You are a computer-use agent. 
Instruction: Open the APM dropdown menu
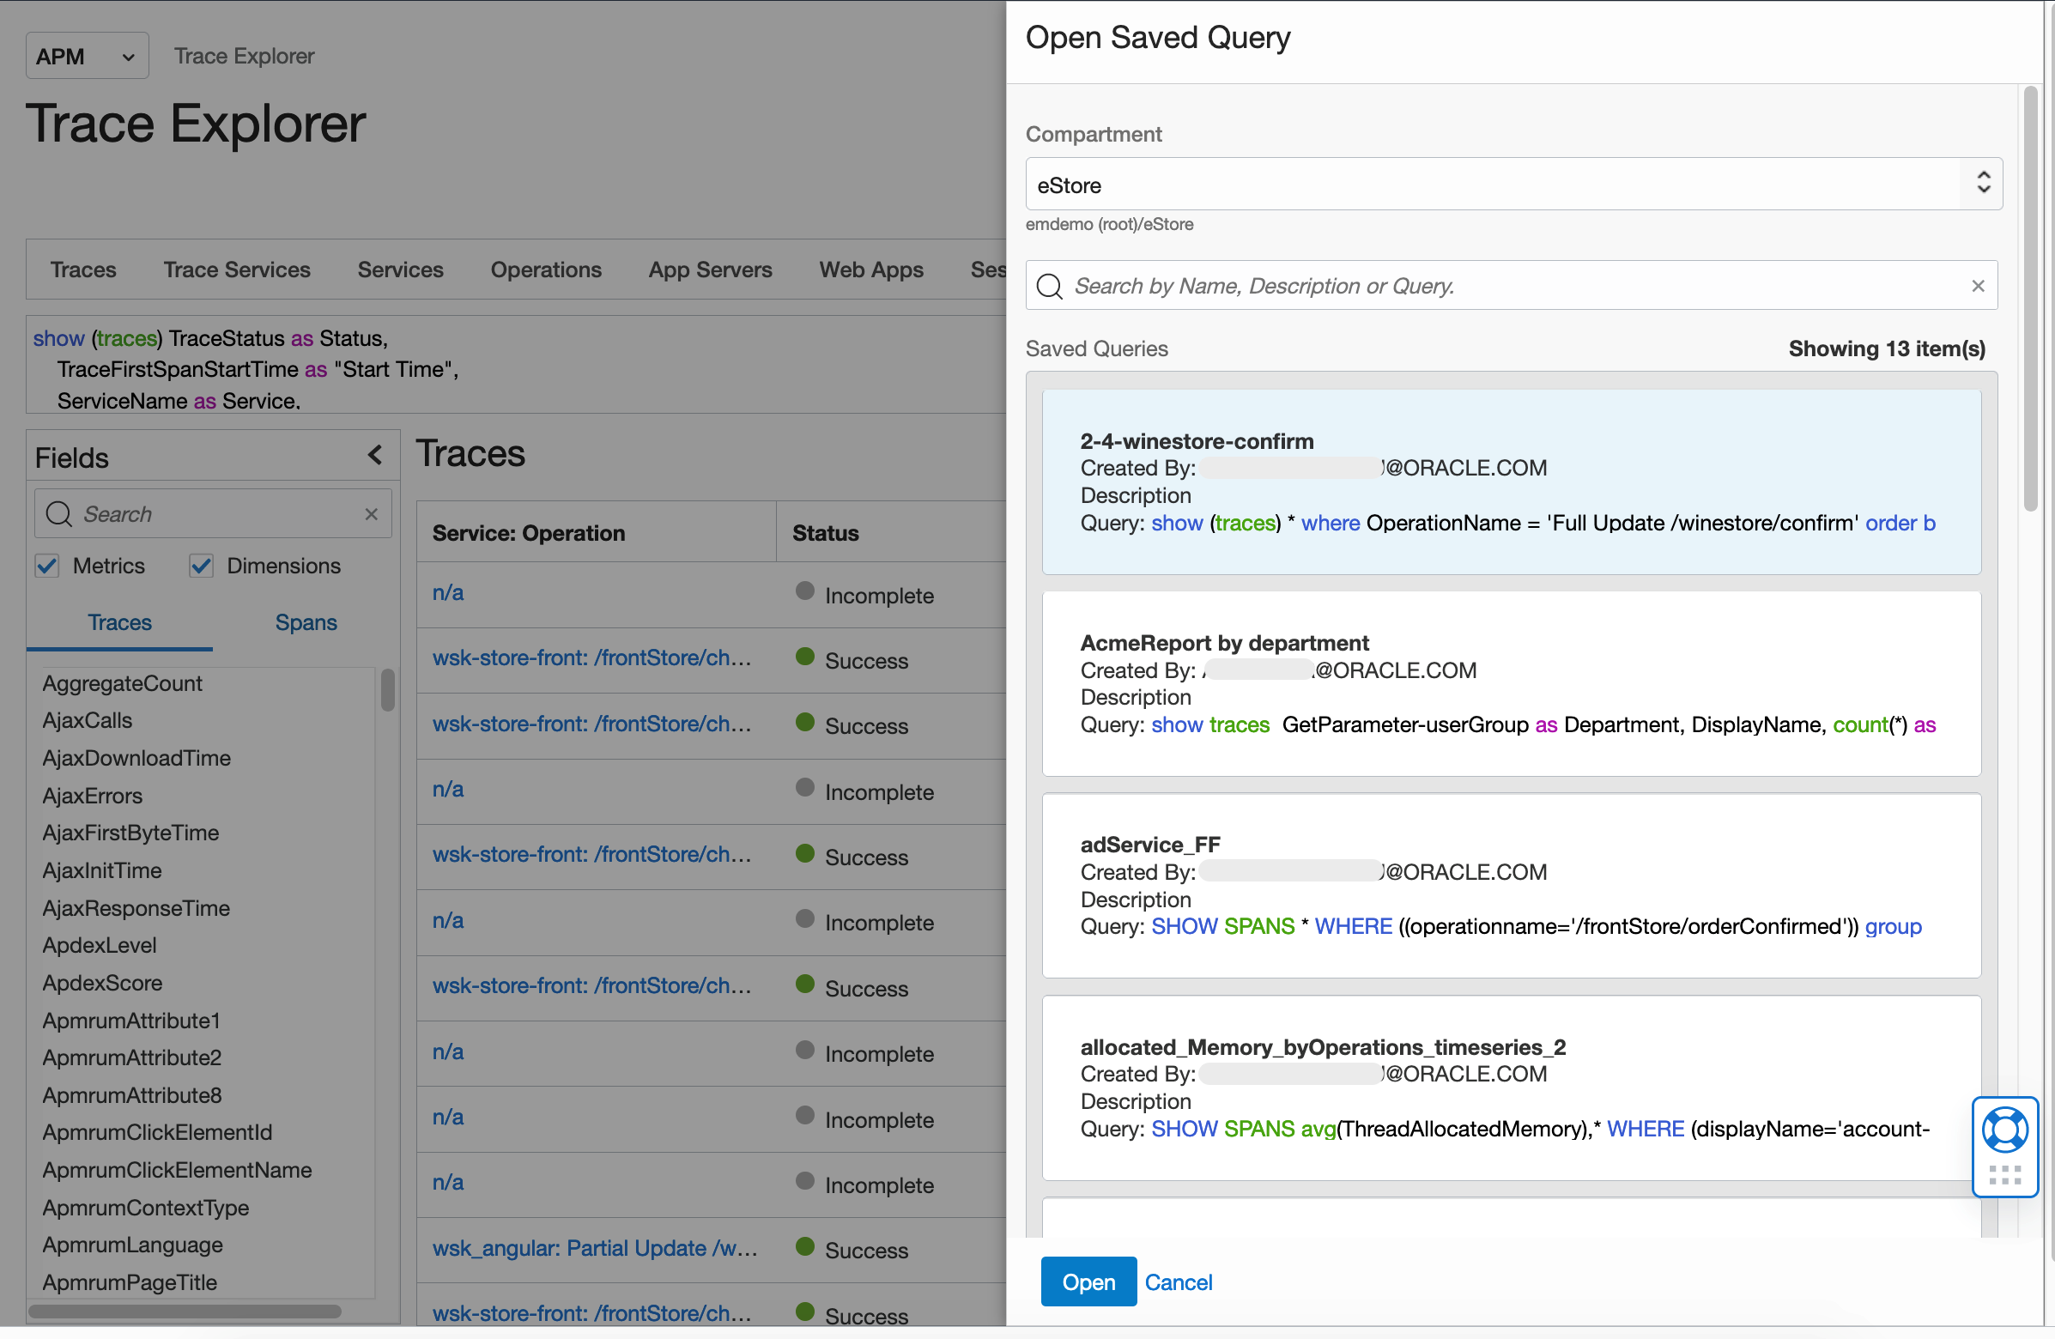(87, 56)
